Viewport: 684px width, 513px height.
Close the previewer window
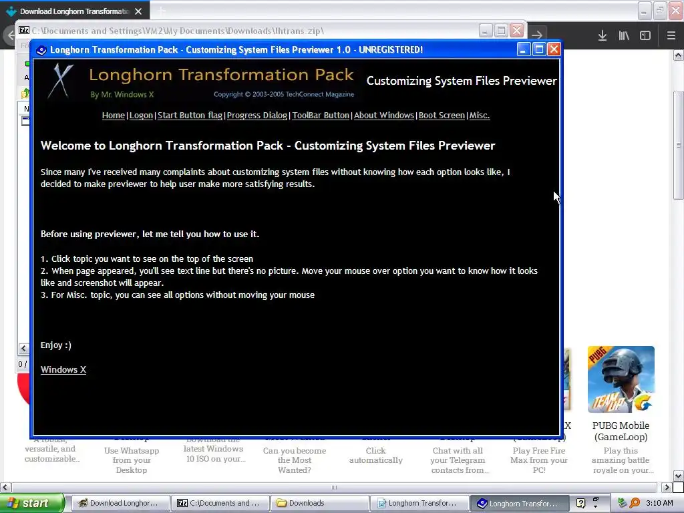(x=554, y=49)
